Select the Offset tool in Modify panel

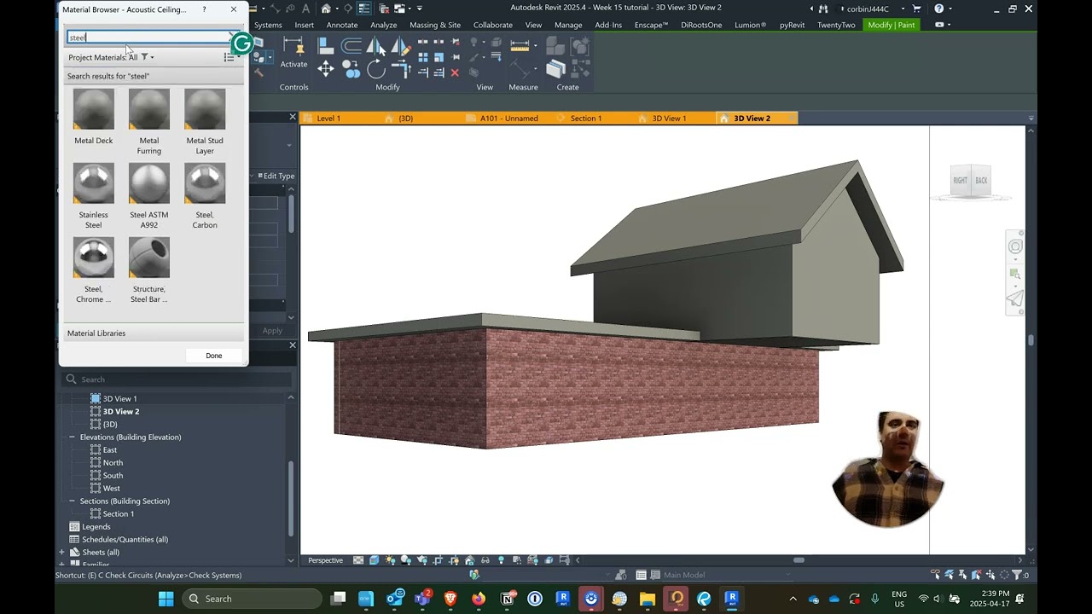click(x=351, y=45)
